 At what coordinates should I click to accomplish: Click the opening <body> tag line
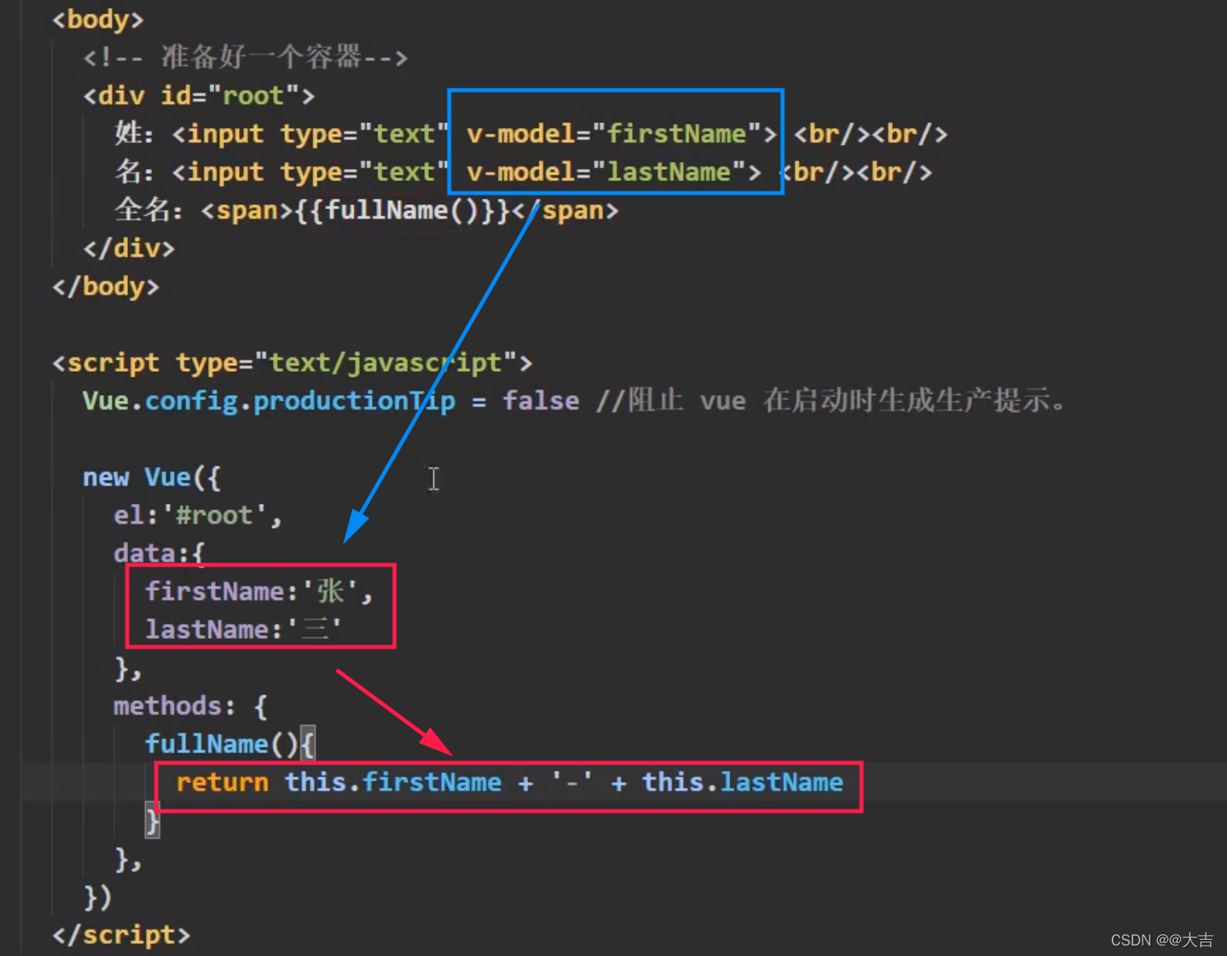tap(97, 19)
